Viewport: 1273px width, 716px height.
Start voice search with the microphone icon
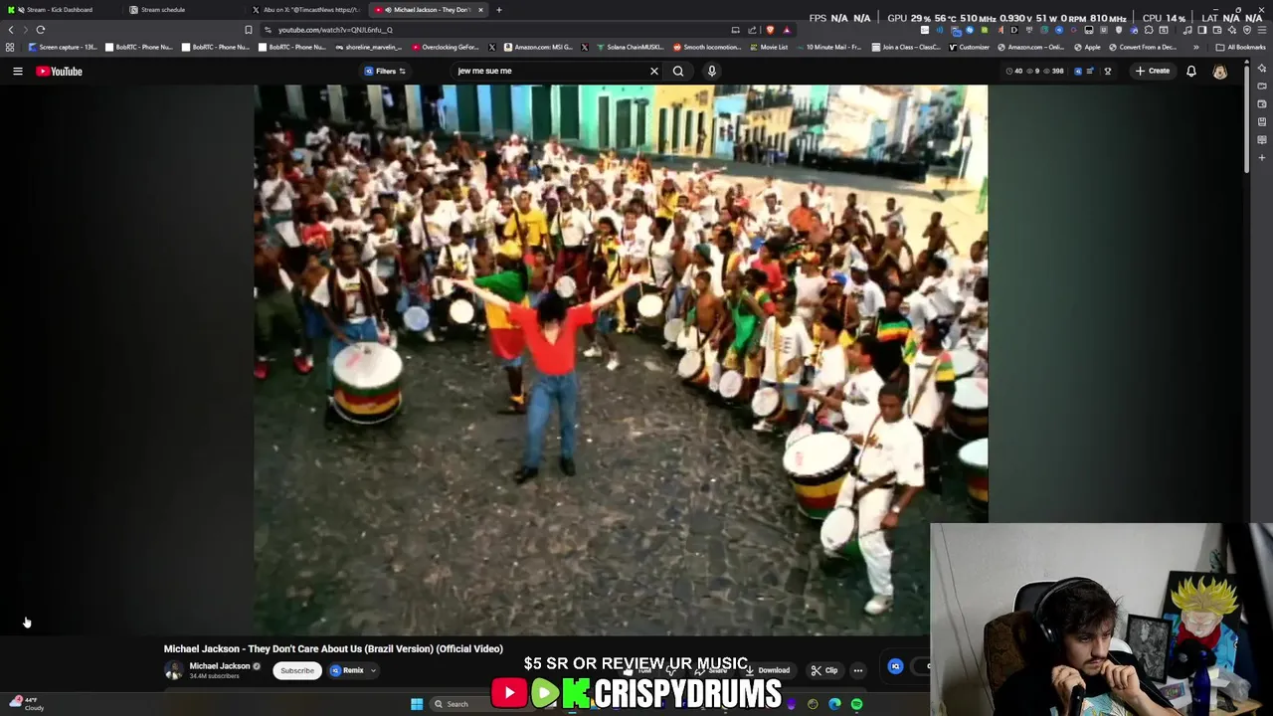click(711, 71)
